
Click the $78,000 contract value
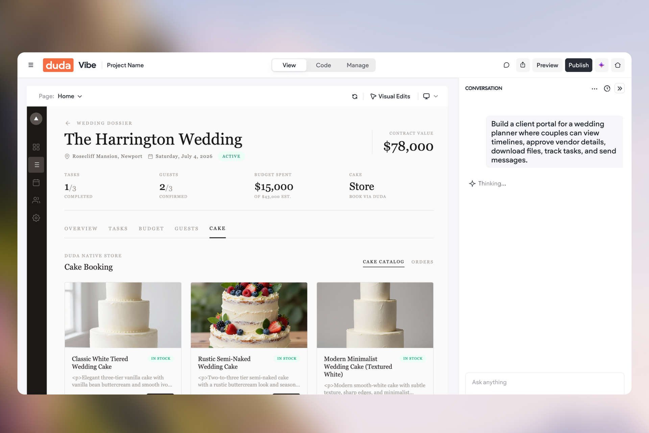point(408,146)
